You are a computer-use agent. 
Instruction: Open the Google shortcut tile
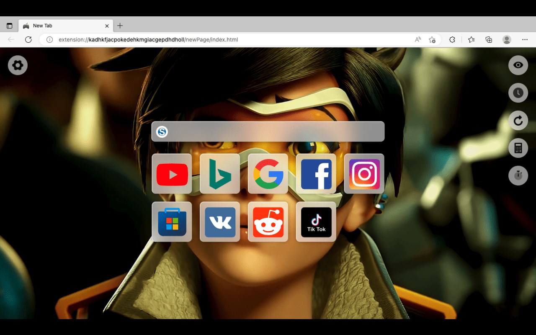pyautogui.click(x=268, y=174)
